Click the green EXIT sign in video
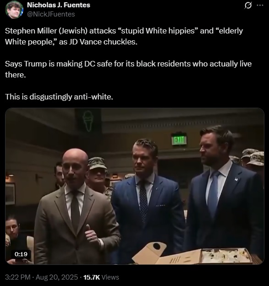The image size is (269, 286). [179, 140]
